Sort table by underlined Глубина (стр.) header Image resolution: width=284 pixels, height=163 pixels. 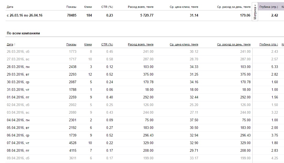[268, 45]
